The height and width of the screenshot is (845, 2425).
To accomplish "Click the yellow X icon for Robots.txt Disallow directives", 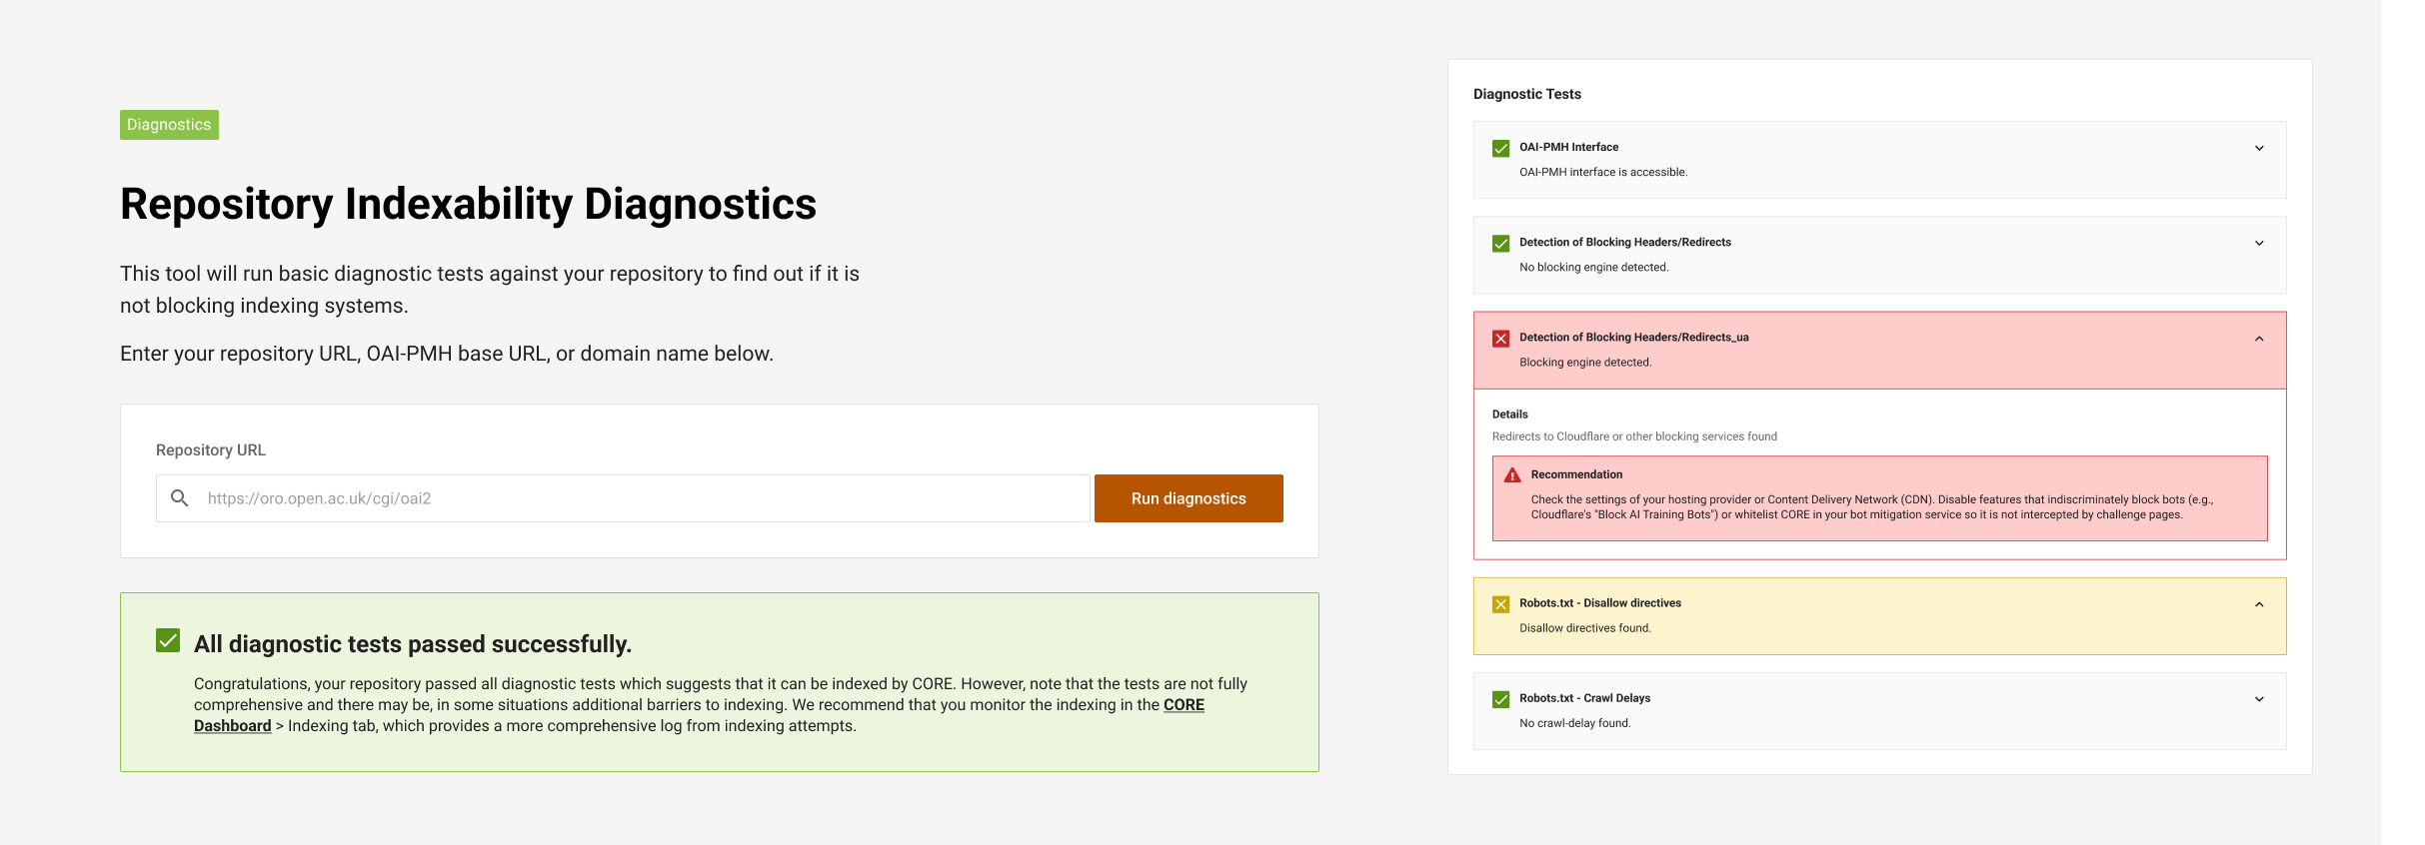I will click(1500, 604).
